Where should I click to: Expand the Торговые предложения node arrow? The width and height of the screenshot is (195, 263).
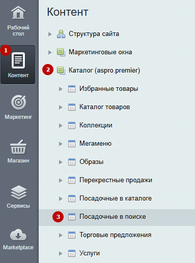pyautogui.click(x=61, y=235)
